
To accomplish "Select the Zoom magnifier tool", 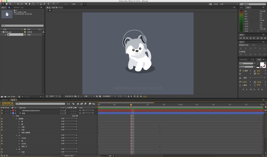I will pyautogui.click(x=10, y=4).
